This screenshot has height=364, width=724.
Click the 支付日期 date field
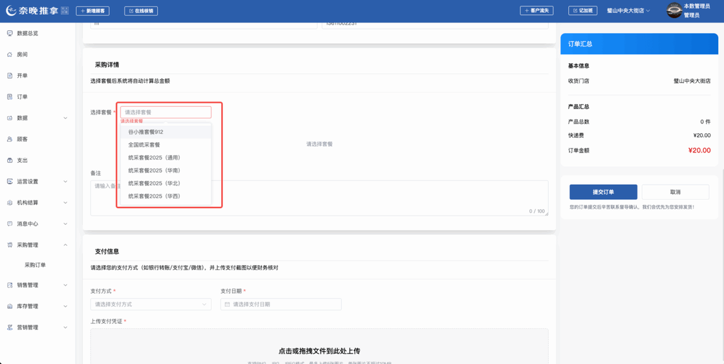tap(281, 305)
